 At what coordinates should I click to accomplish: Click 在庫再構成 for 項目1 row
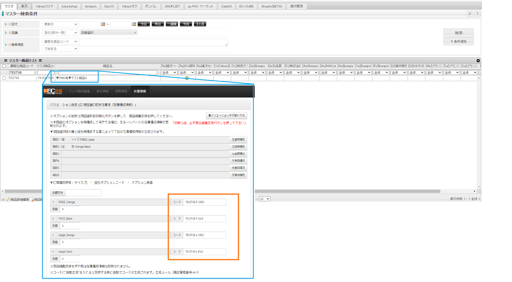[x=238, y=140]
